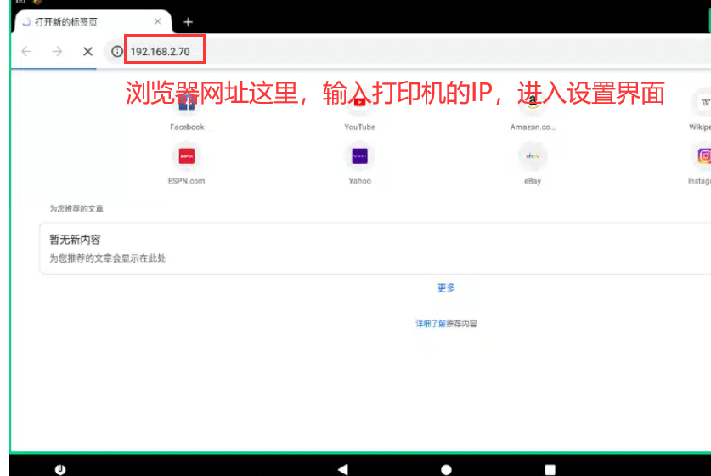The image size is (711, 476).
Task: Add a new tab with the plus button
Action: 189,22
